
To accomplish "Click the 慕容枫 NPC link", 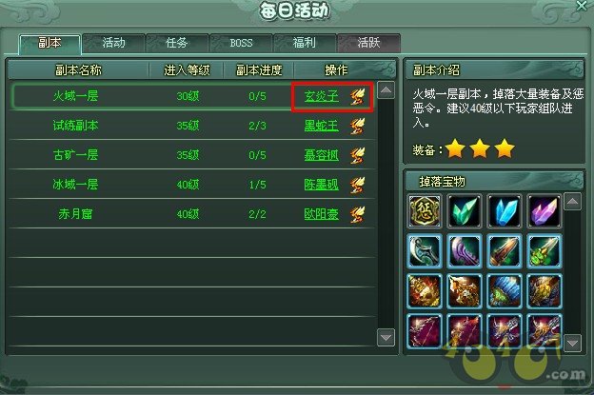I will point(321,155).
